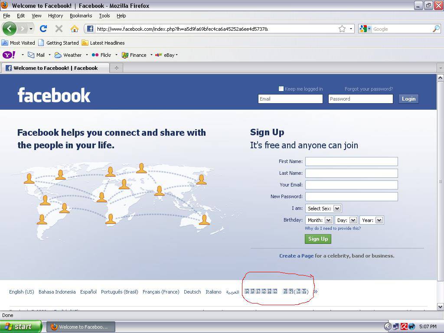Open Forgot your password? link
The height and width of the screenshot is (333, 444).
[369, 89]
